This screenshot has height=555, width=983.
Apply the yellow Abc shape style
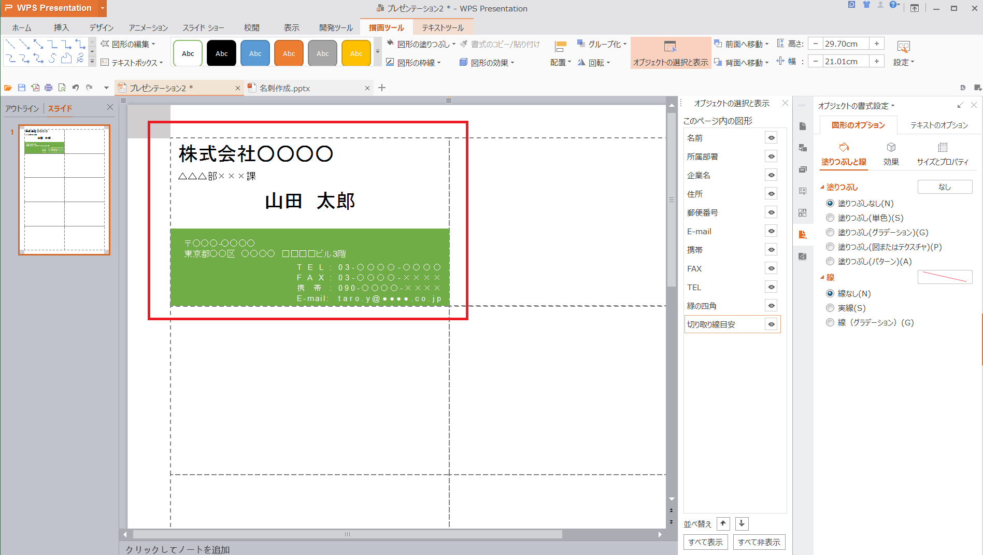(x=356, y=53)
